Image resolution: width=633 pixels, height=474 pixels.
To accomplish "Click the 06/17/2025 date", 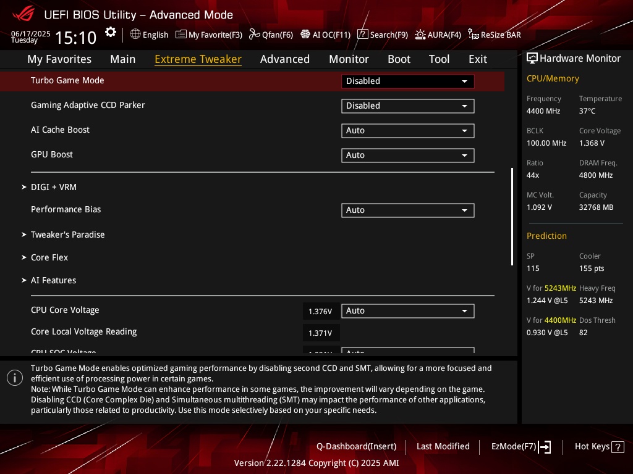I will [x=31, y=33].
